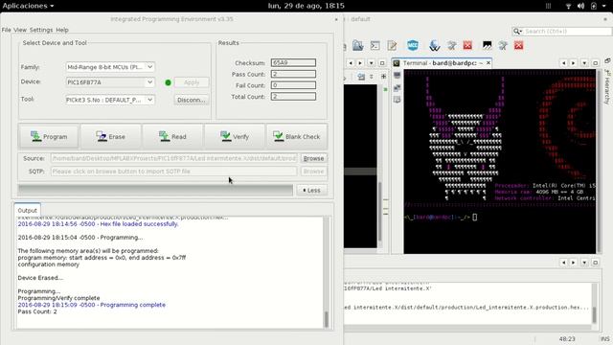Click the Blank Check button
The height and width of the screenshot is (345, 613).
tap(297, 136)
